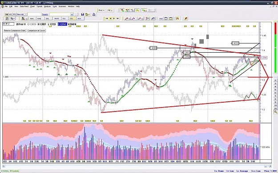The width and height of the screenshot is (278, 173).
Task: Toggle the MAV indicator button
Action: (x=32, y=19)
